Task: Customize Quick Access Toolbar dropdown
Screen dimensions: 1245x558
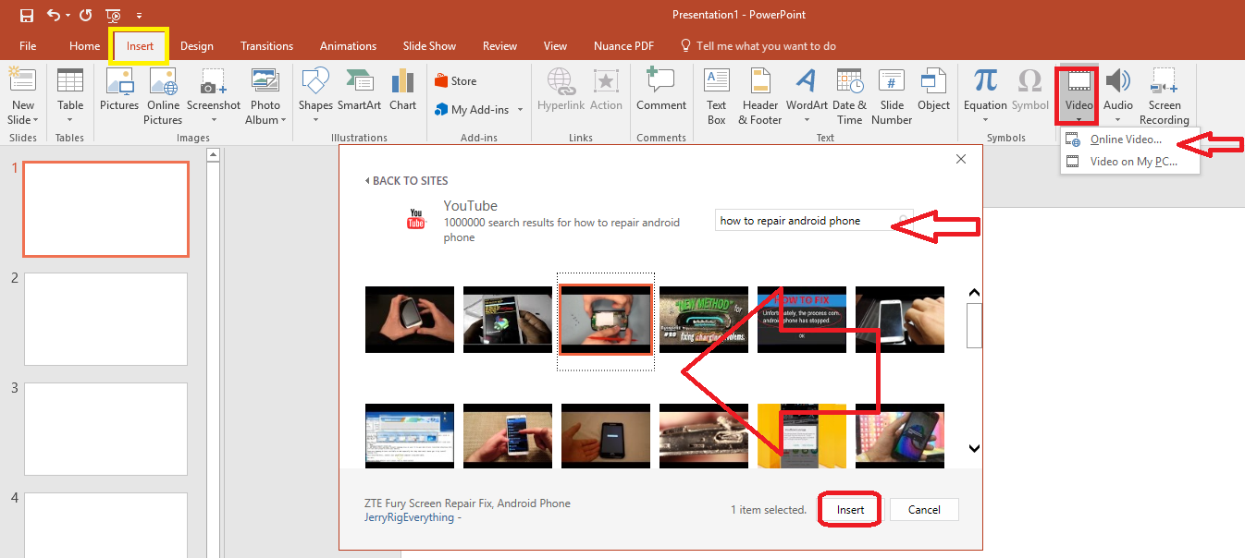Action: [139, 15]
